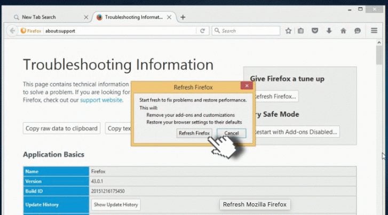Open a new tab with plus button
This screenshot has width=388, height=215.
tap(183, 17)
